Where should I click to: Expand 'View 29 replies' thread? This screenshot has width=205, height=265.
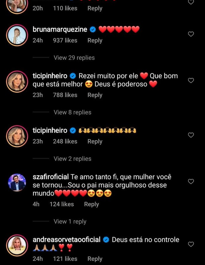point(74,58)
